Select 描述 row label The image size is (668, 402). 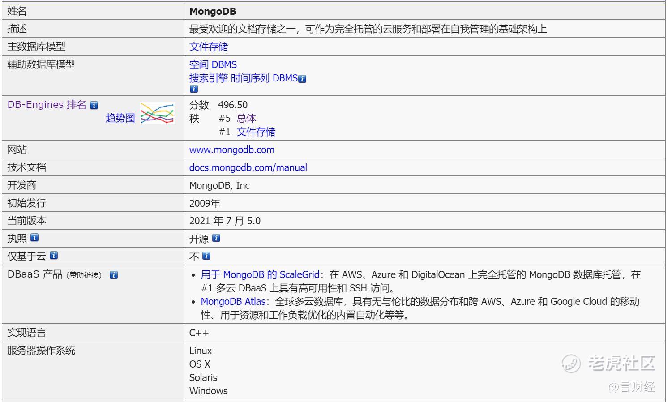pyautogui.click(x=17, y=29)
